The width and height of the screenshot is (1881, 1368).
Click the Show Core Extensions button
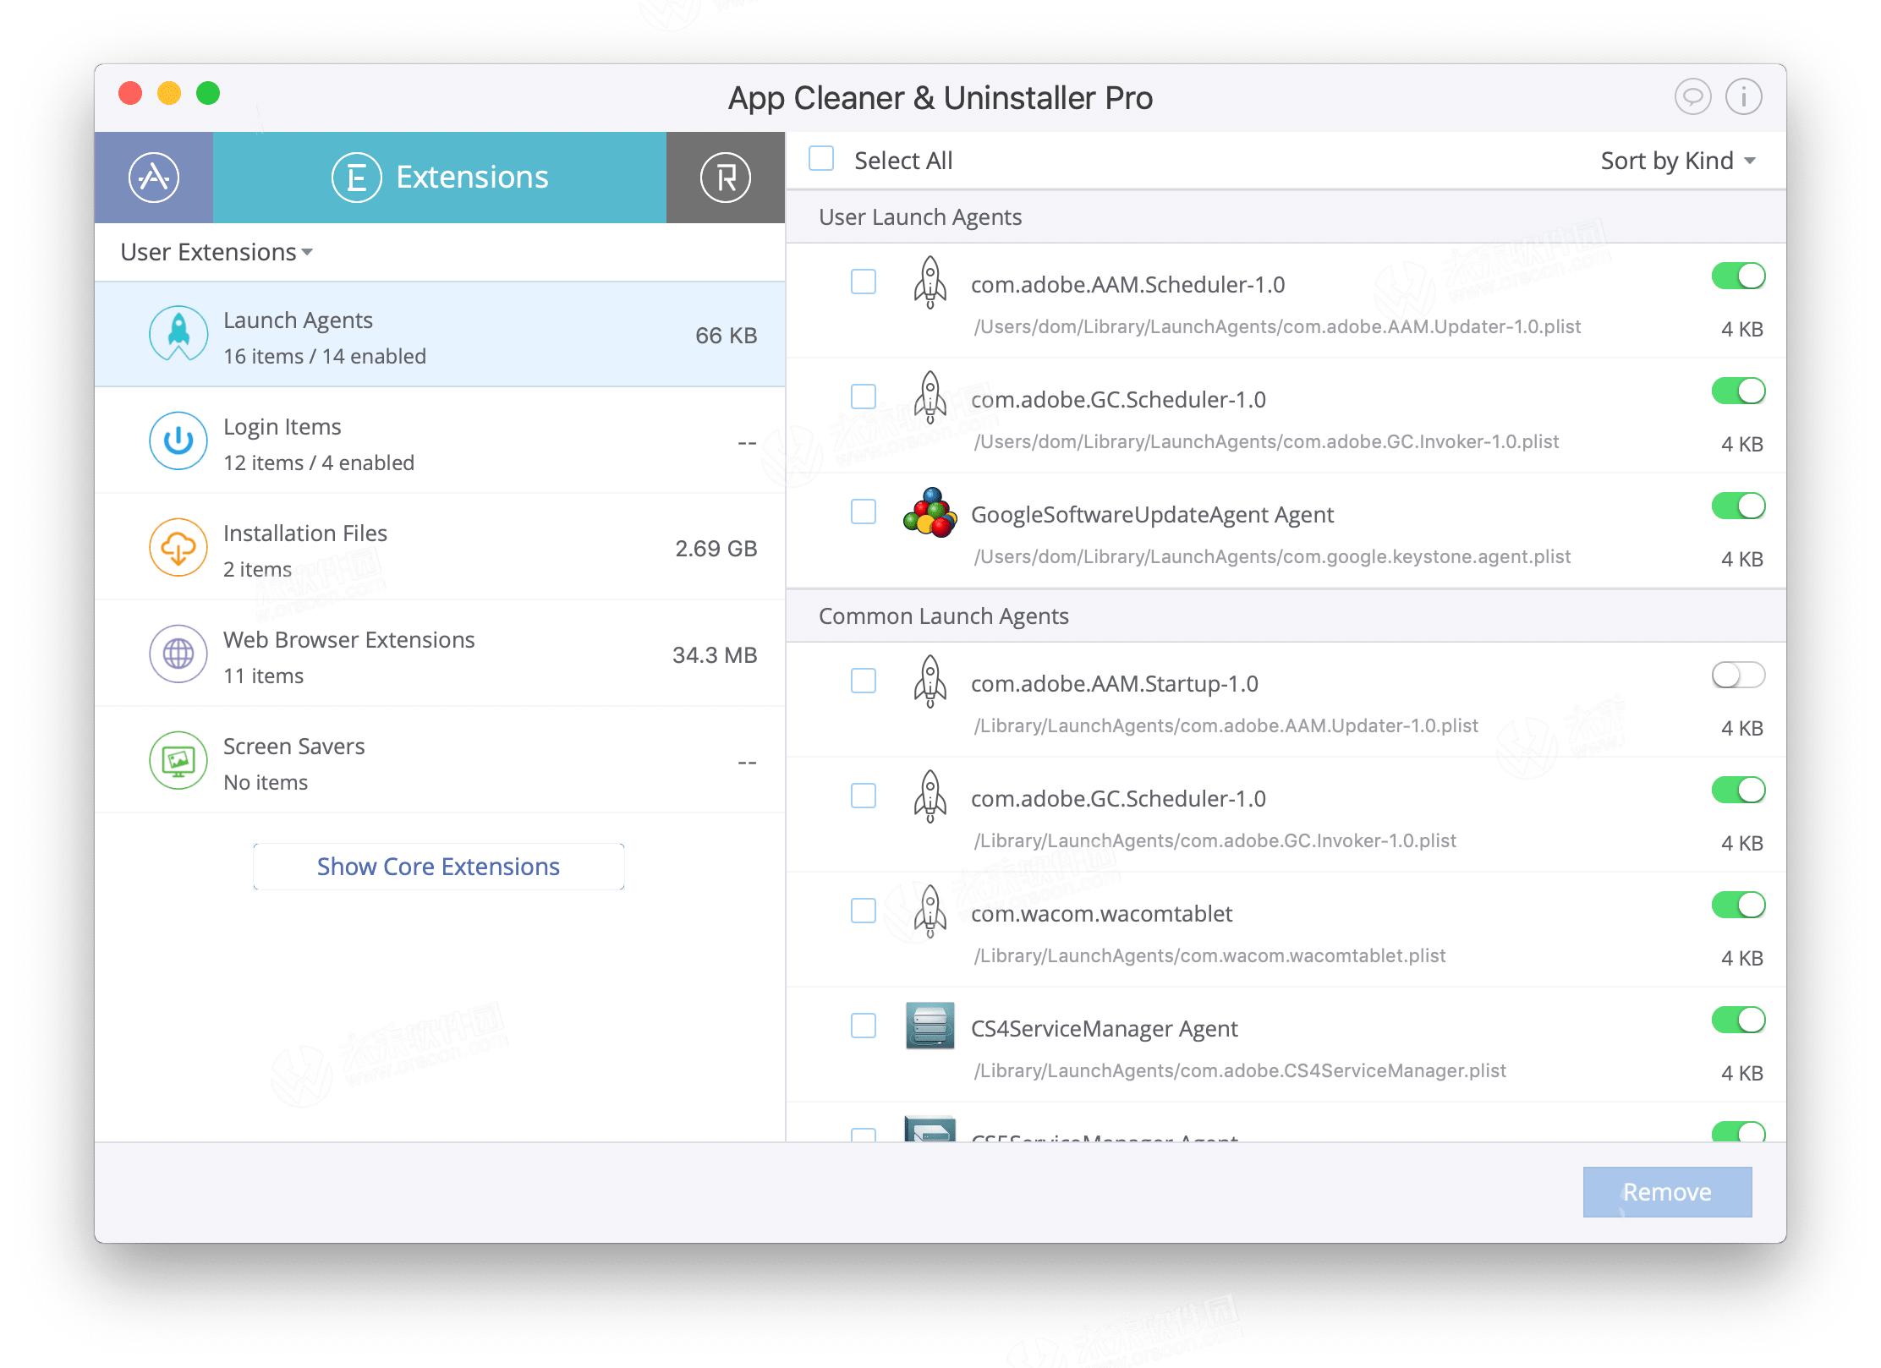(438, 866)
